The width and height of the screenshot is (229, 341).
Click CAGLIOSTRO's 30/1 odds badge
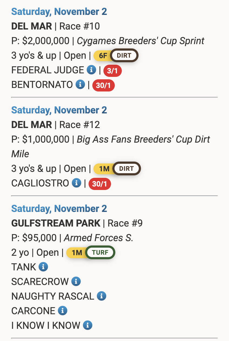[100, 184]
